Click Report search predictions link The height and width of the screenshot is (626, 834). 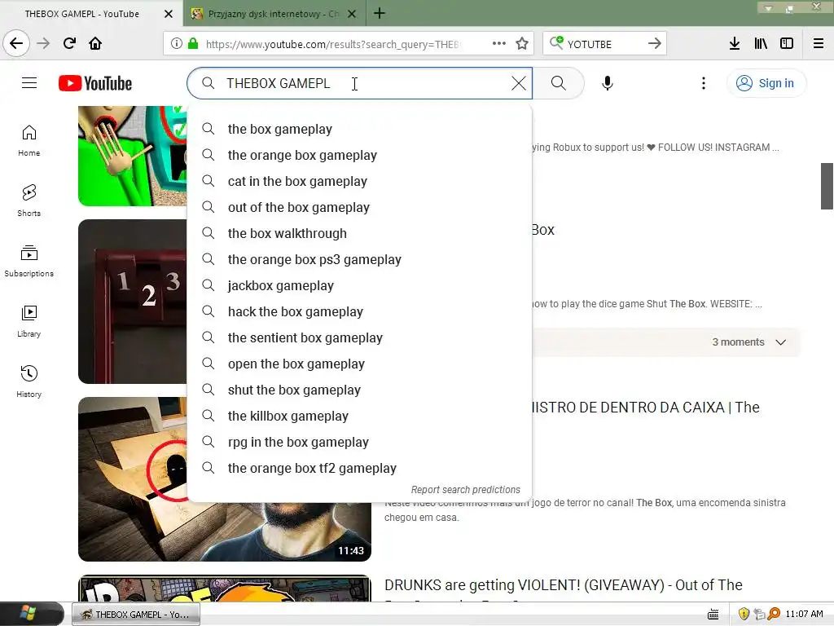[465, 490]
